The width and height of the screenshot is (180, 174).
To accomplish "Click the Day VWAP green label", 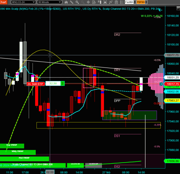I will [x=12, y=146].
